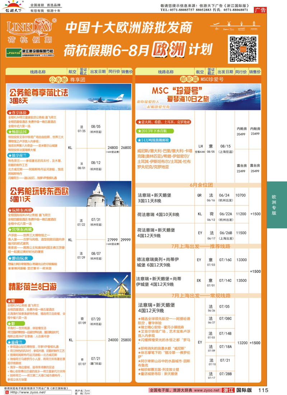The width and height of the screenshot is (287, 395).
Task: Open the 公务舱玩转东西欧 5国11天 banner
Action: pos(69,194)
